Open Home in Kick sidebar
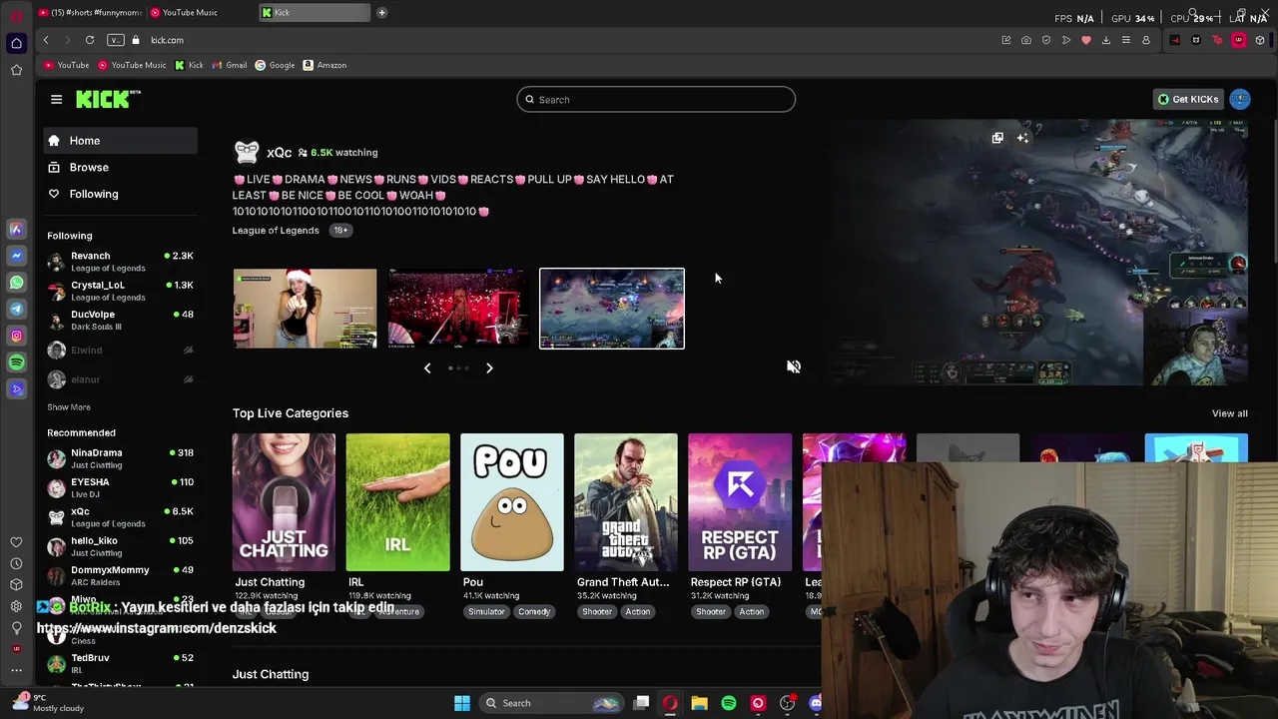 [x=120, y=141]
